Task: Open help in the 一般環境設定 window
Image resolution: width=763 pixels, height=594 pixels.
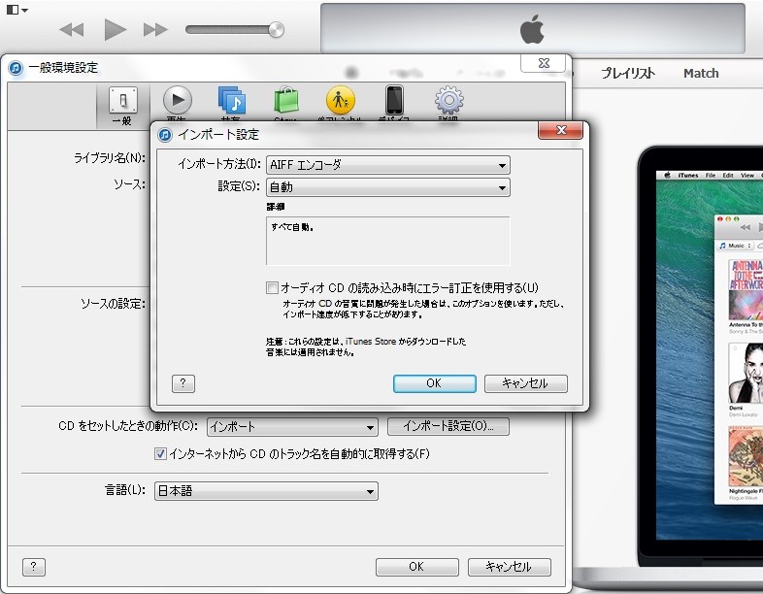Action: pos(34,567)
